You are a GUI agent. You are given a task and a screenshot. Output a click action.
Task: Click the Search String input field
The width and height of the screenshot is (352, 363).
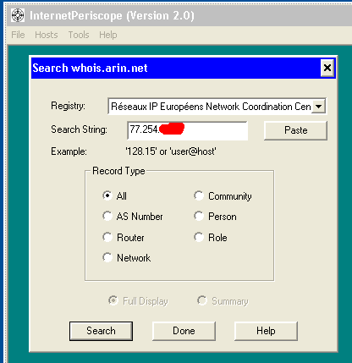tap(188, 130)
